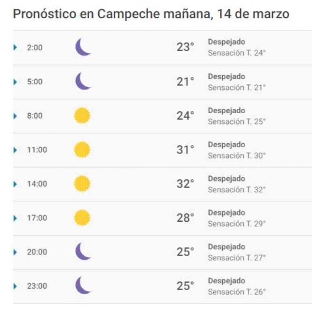Expand the 2:00 forecast row arrow
This screenshot has width=312, height=311.
pos(15,48)
